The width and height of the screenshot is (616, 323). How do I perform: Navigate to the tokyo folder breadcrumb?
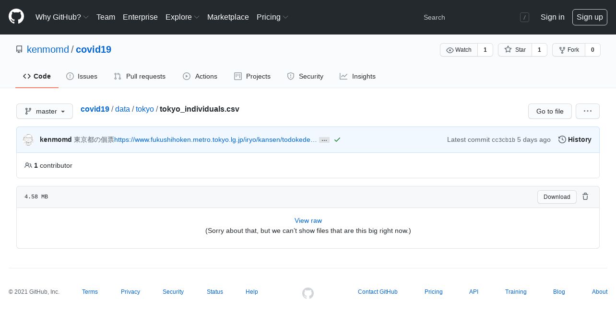[145, 109]
